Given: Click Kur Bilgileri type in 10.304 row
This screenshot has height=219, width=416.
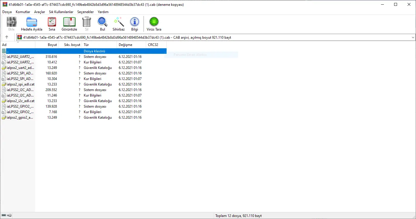Looking at the screenshot, I should point(92,79).
